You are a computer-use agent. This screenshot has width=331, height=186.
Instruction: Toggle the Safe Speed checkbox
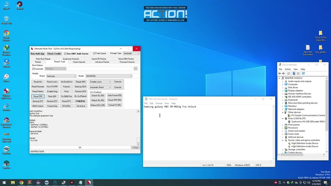100,53
